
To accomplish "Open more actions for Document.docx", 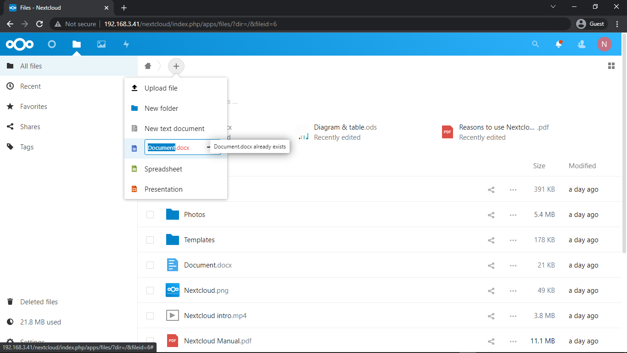I will point(513,265).
